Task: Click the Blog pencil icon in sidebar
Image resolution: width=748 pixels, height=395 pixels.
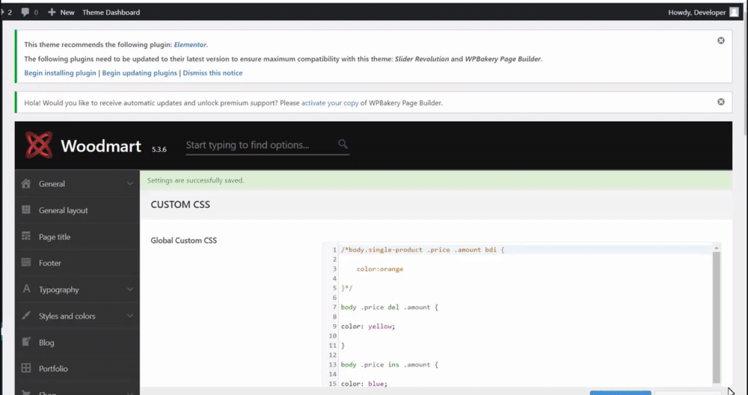Action: point(26,342)
